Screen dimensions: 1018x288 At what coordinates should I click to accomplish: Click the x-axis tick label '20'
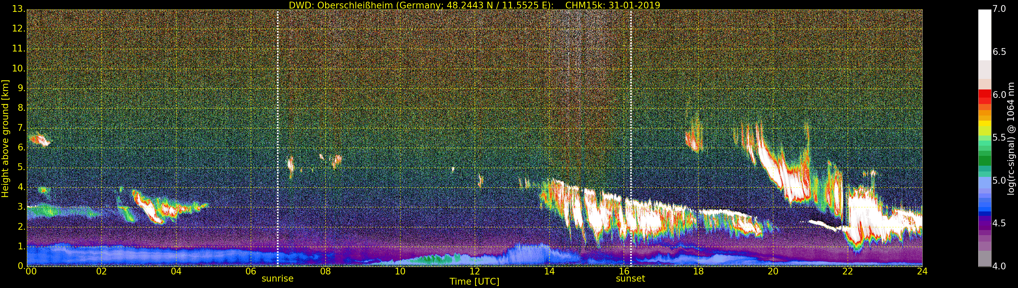click(x=773, y=271)
